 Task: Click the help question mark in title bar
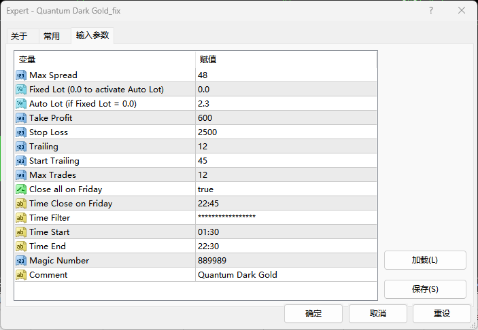click(431, 11)
